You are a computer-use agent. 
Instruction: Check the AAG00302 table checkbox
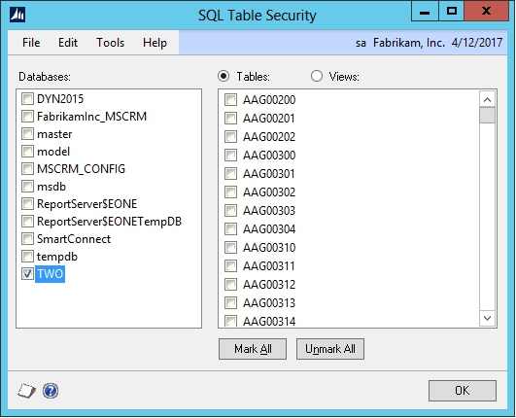230,192
